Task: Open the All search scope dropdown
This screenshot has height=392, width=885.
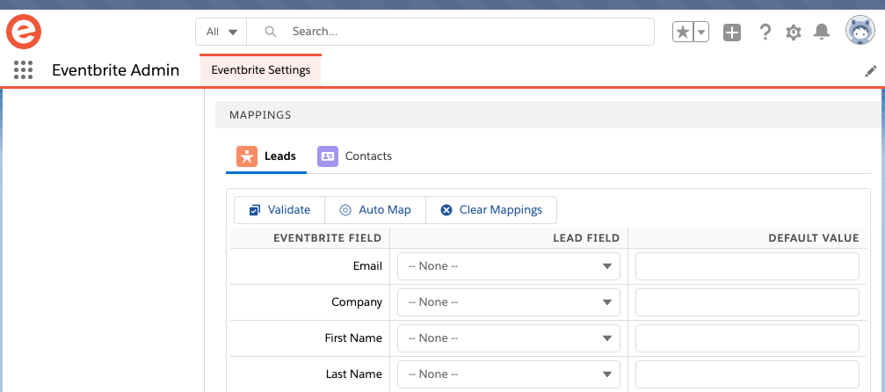Action: [x=221, y=32]
